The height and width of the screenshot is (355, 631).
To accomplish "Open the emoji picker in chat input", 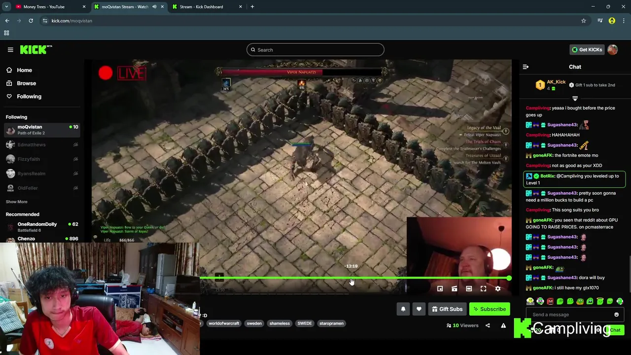I will click(616, 315).
